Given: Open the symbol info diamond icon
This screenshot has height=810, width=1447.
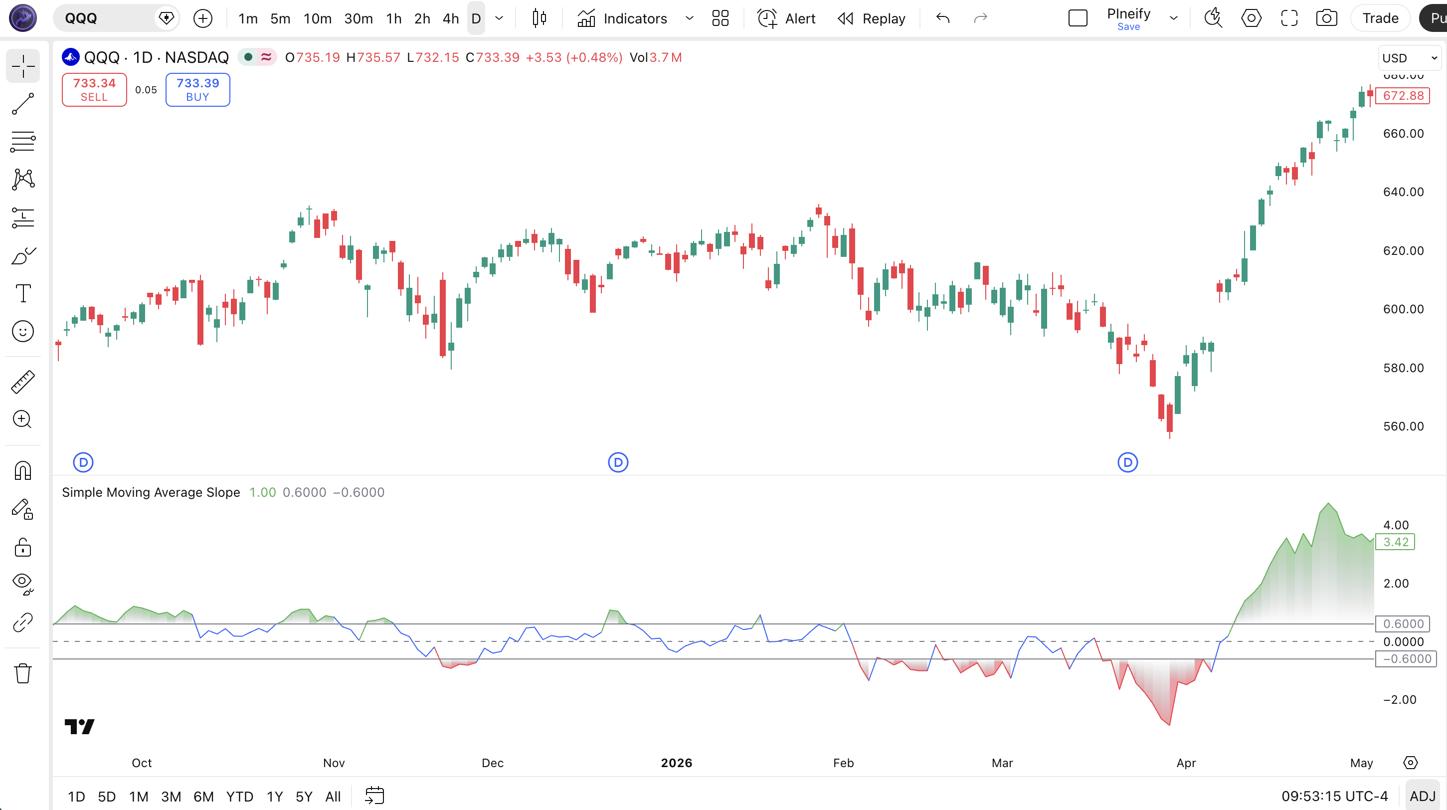Looking at the screenshot, I should [x=166, y=18].
